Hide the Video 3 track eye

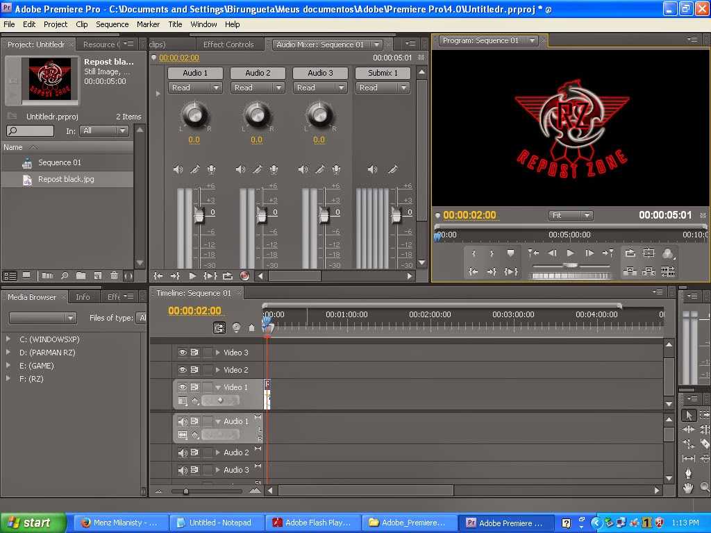pyautogui.click(x=183, y=352)
